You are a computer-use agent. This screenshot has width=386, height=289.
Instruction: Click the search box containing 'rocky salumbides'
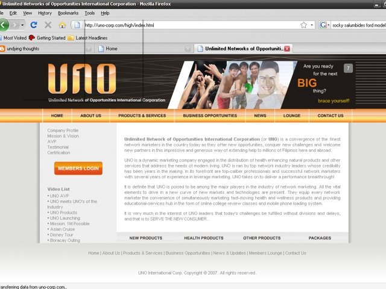click(359, 25)
